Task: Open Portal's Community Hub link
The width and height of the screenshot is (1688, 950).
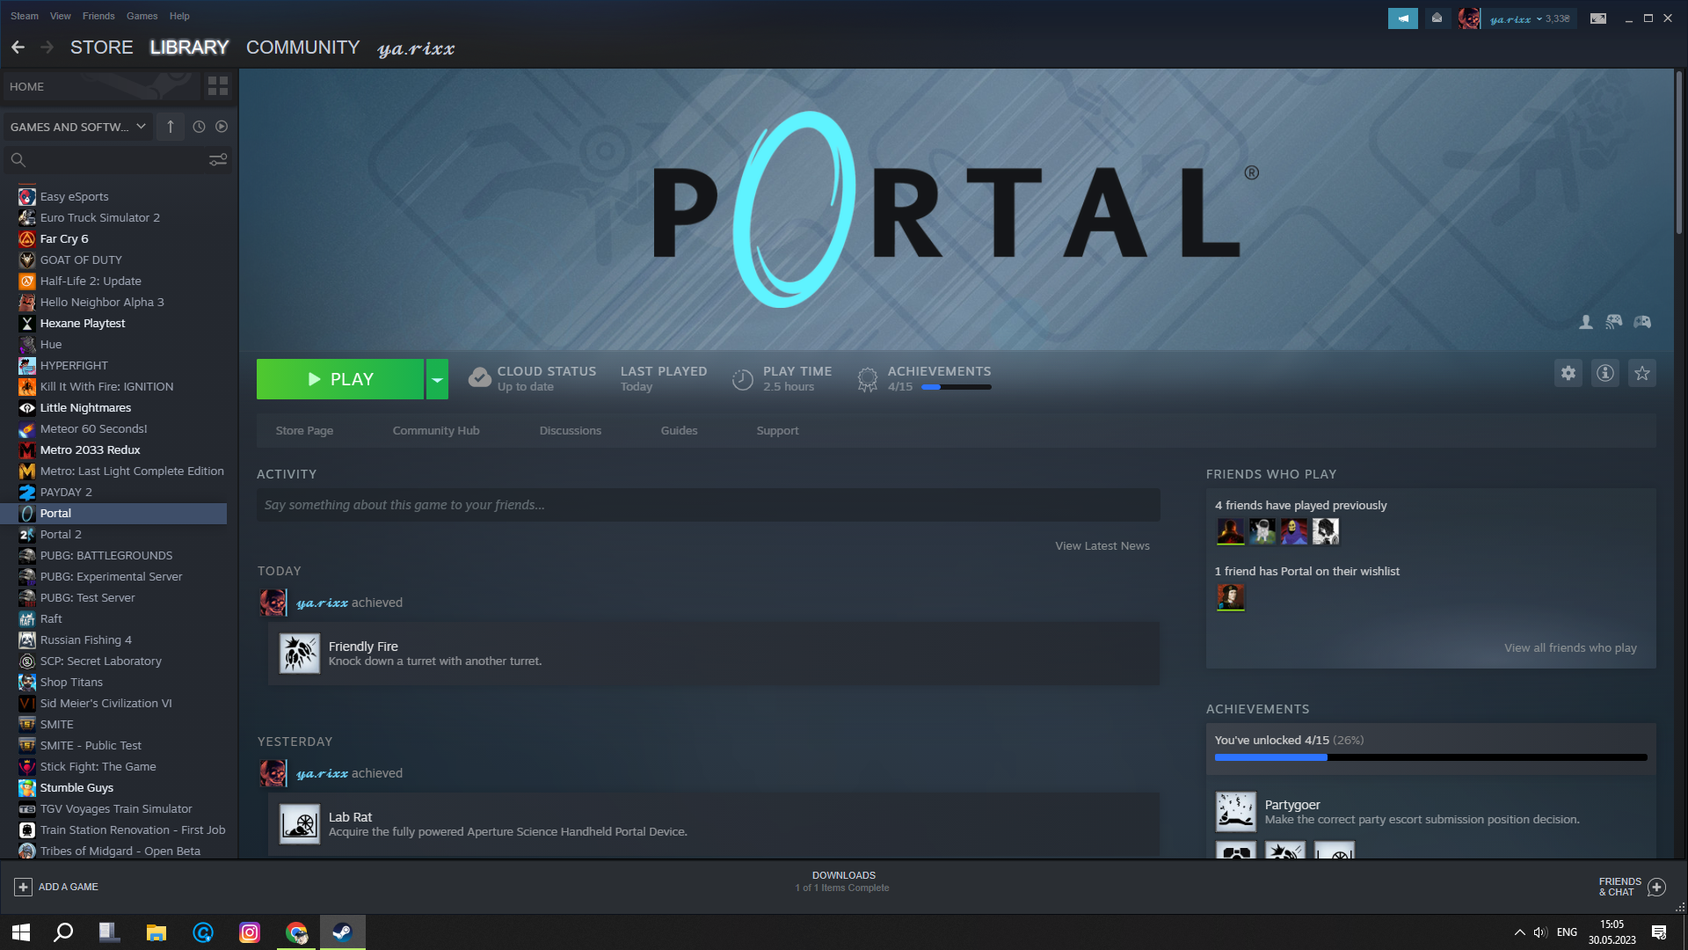Action: click(x=436, y=430)
